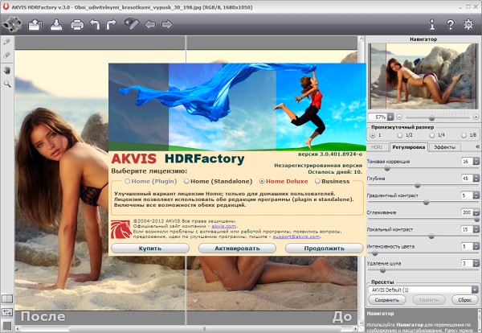
Task: Toggle ghost-removal guide visibility eye-brush icon
Action: point(132,24)
